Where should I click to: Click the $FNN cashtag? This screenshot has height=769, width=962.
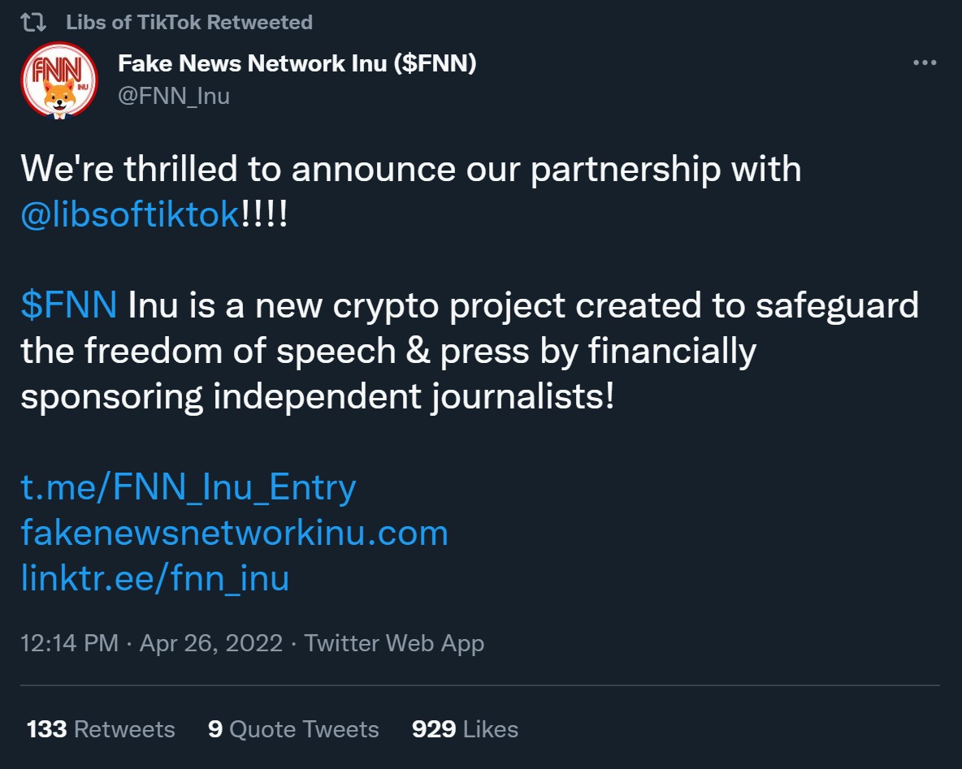[69, 305]
